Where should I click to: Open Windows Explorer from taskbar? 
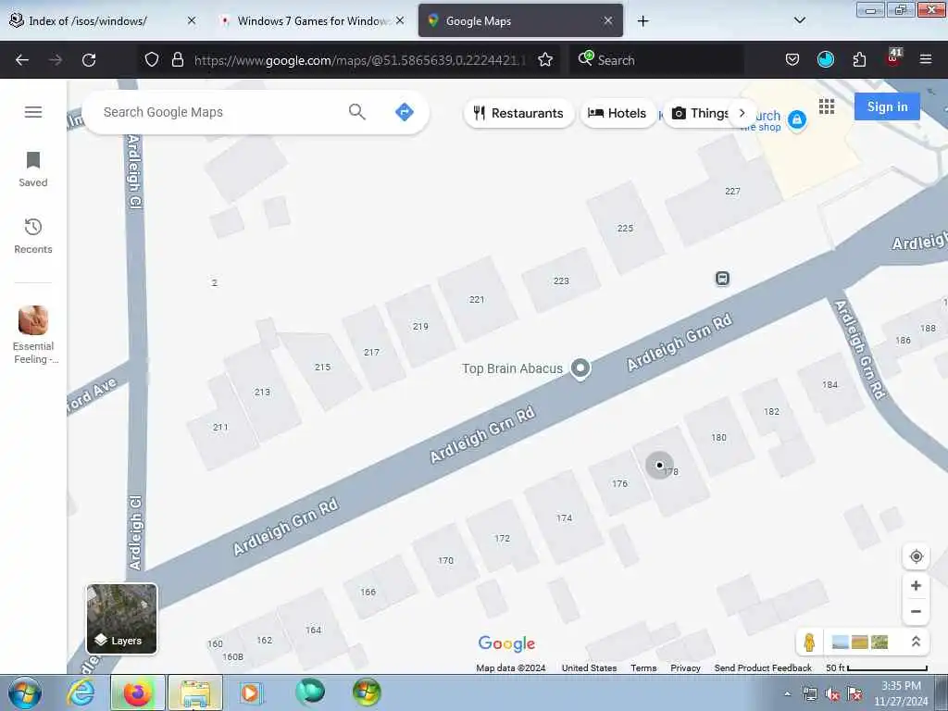coord(195,692)
